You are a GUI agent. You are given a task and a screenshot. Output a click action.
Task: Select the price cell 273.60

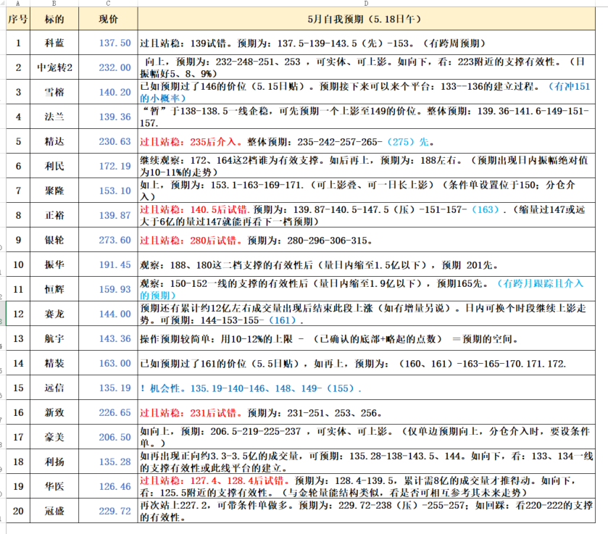pos(108,240)
